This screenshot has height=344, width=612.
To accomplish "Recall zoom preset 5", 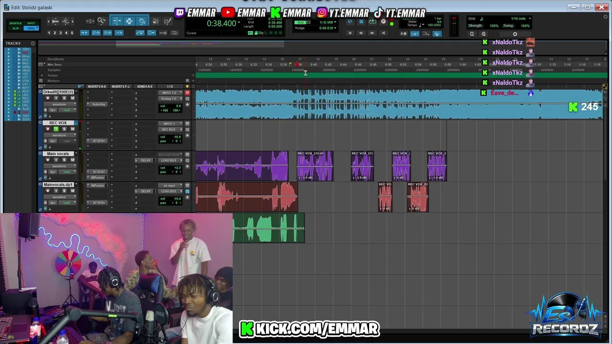I will [72, 33].
